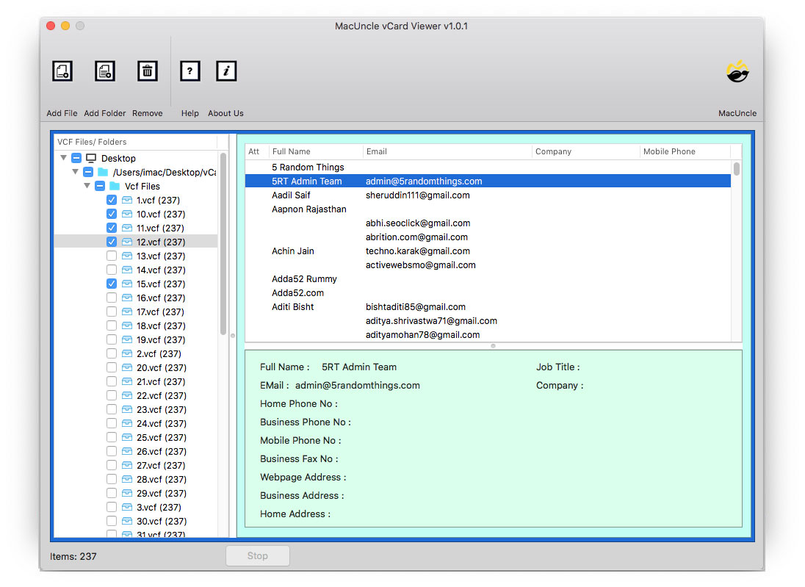Click the card icon beside 16.vcf
The height and width of the screenshot is (587, 805).
pos(127,298)
